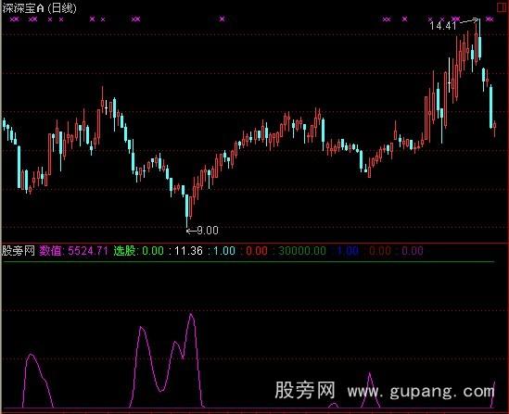
Task: Click the small red box icon at top-right corner
Action: pos(503,7)
